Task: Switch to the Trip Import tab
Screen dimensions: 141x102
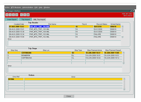Action: click(26, 19)
